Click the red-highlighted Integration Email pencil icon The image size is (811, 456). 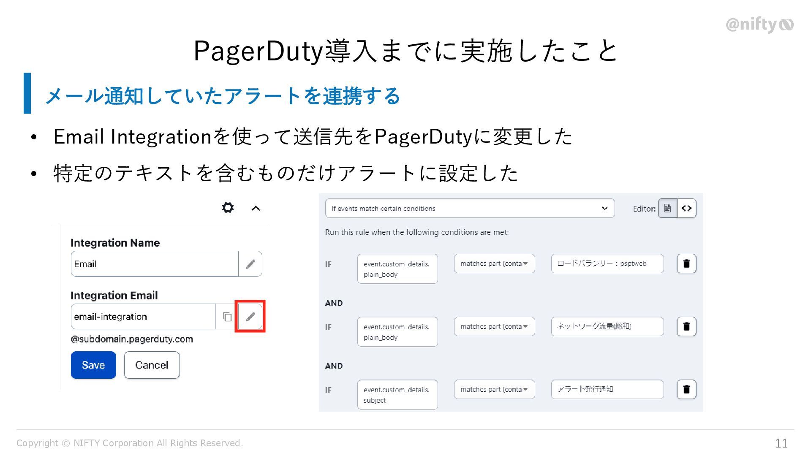tap(250, 316)
